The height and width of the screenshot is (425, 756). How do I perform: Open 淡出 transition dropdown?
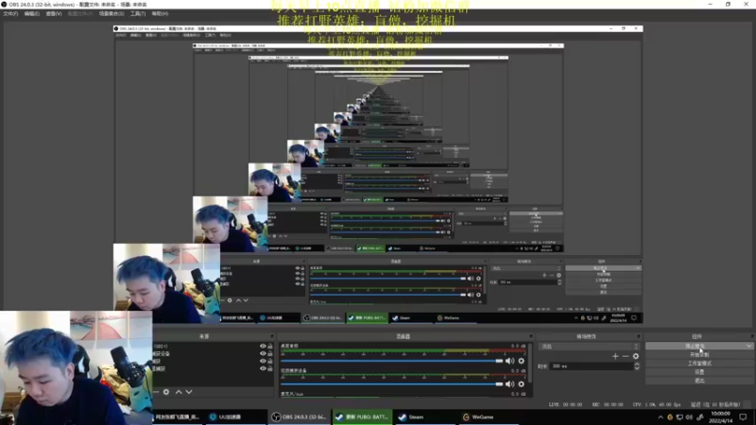click(589, 347)
